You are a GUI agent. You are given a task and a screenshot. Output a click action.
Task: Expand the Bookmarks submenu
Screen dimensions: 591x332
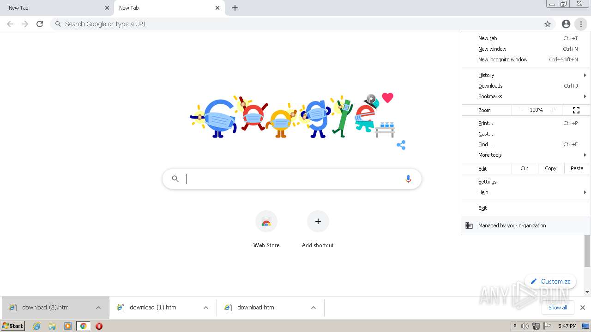[526, 96]
